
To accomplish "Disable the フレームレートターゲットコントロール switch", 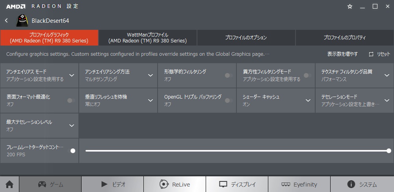I will pyautogui.click(x=71, y=151).
